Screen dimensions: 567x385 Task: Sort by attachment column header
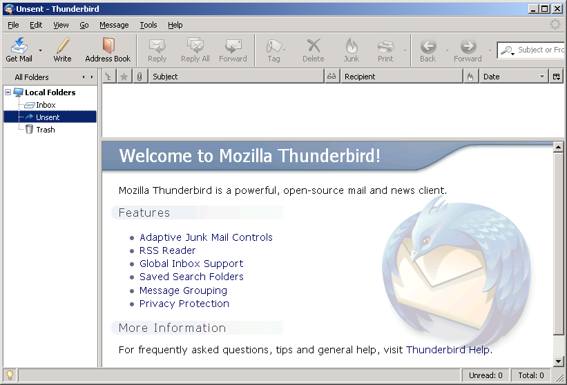click(x=140, y=77)
